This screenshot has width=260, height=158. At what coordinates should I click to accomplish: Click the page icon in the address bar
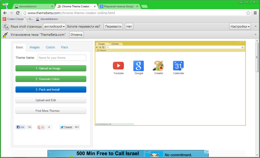(25, 13)
